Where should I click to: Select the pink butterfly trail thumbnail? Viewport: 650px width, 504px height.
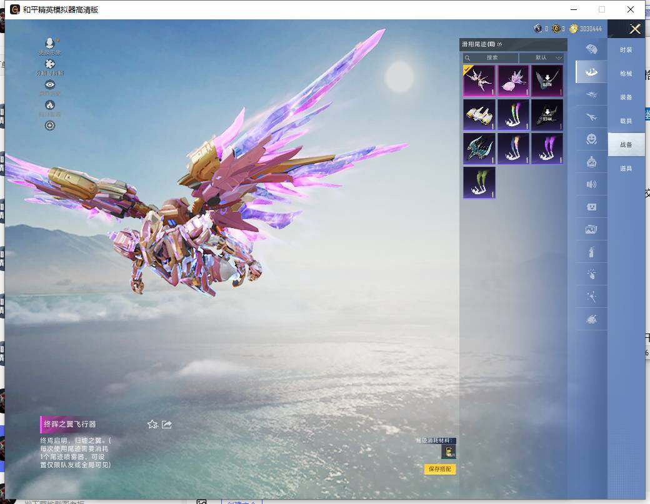click(513, 81)
